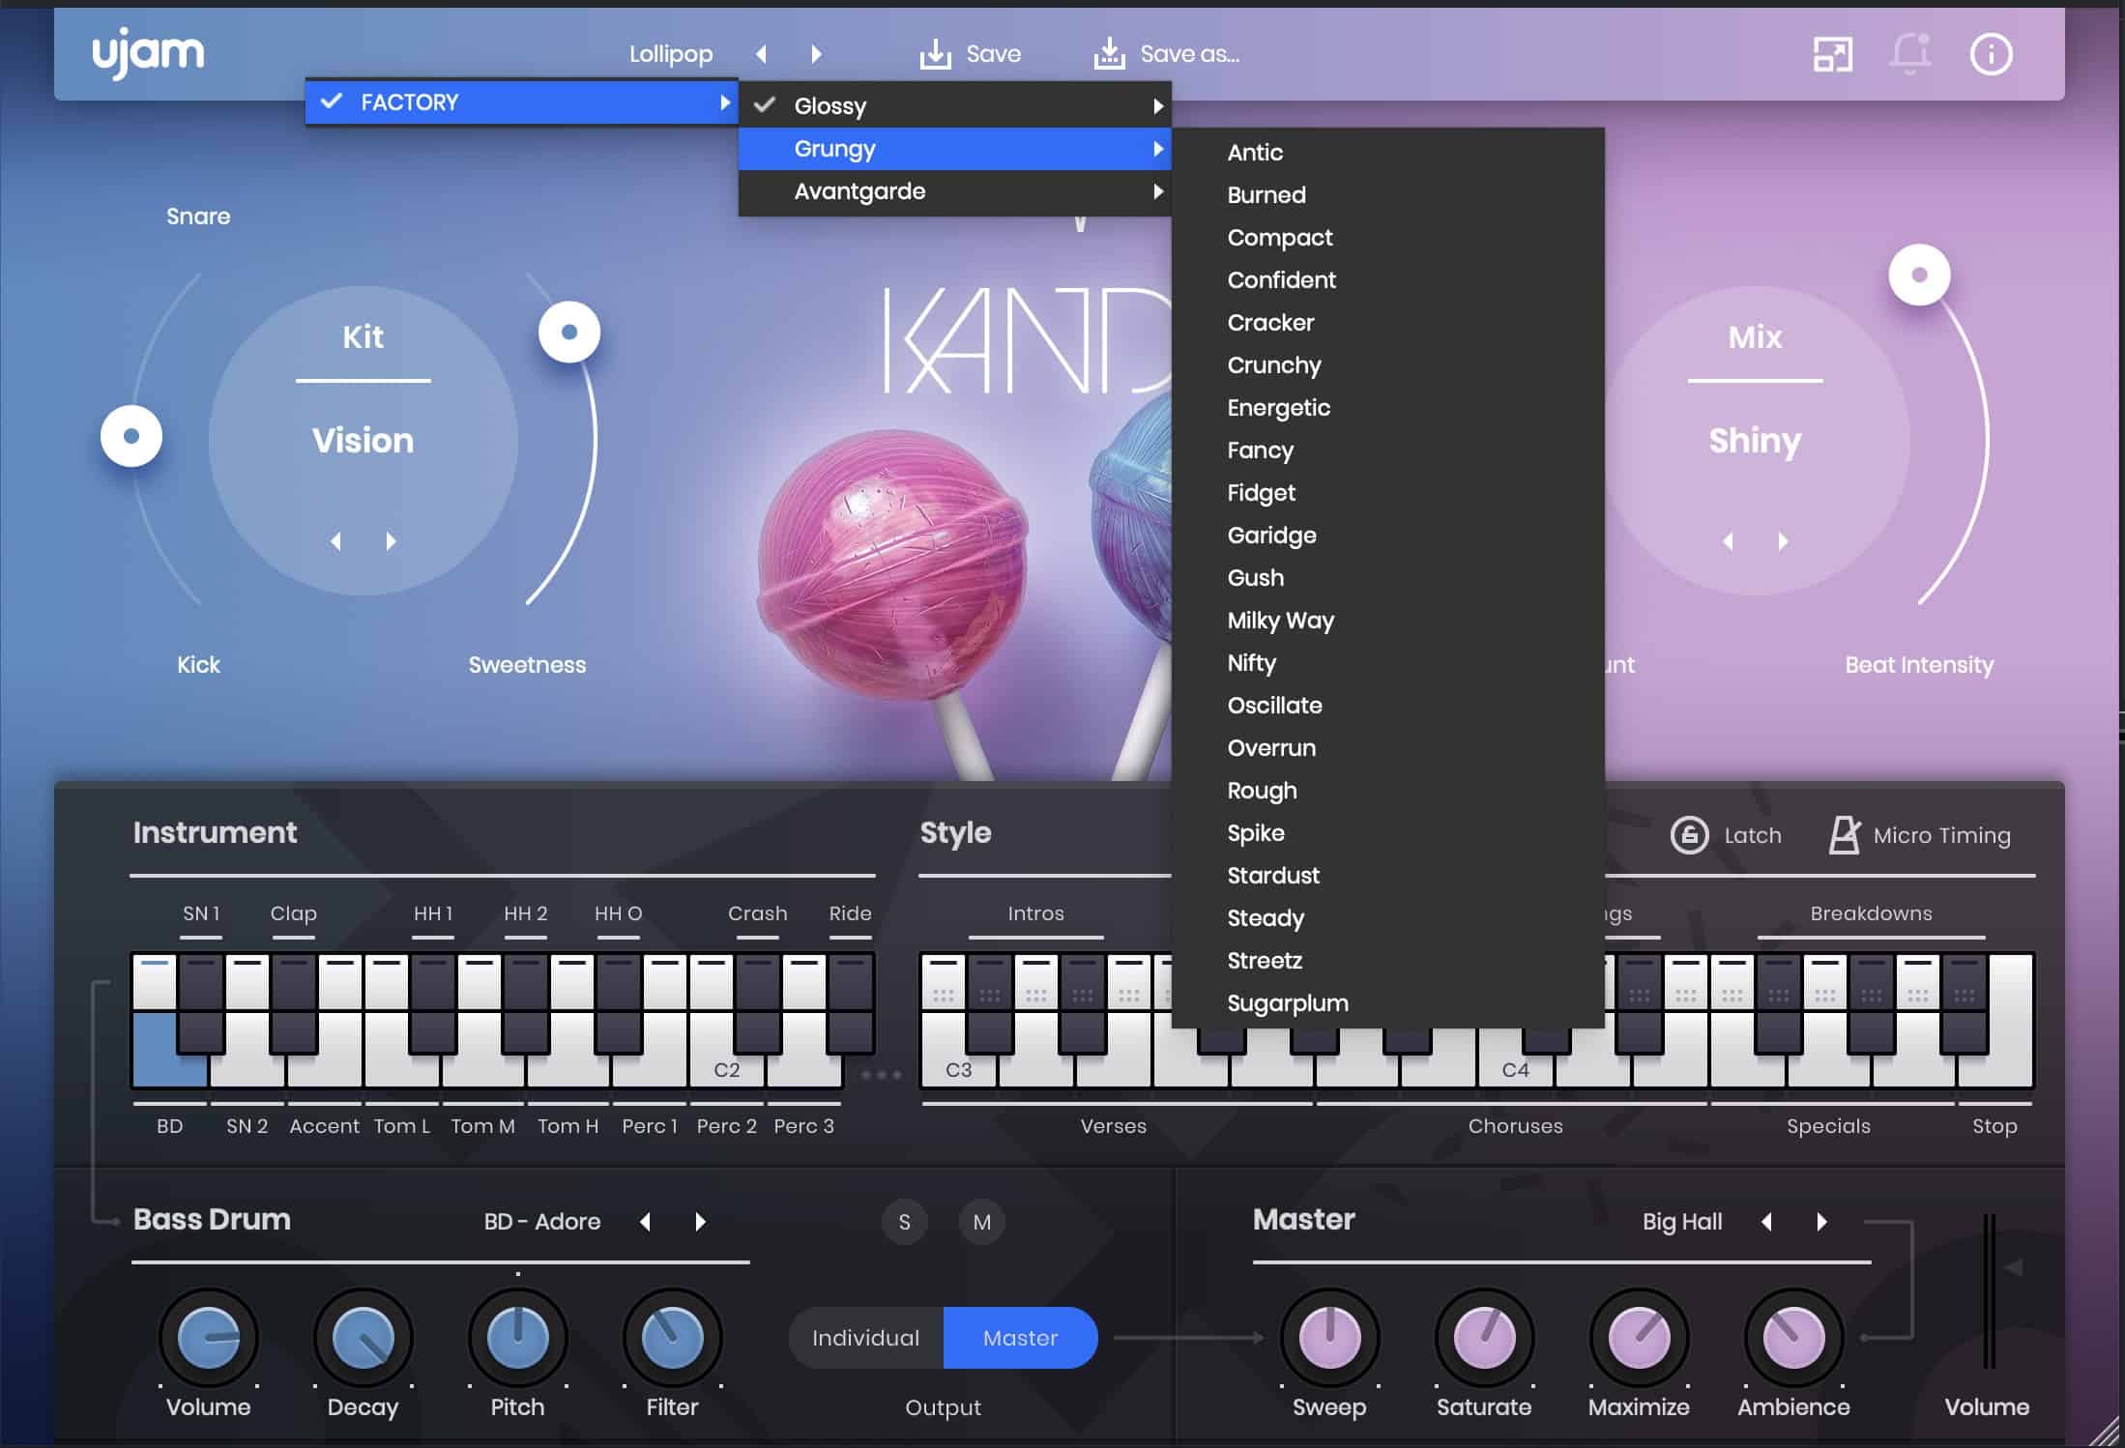This screenshot has width=2125, height=1448.
Task: Select next Kit arrow under Vision
Action: tap(391, 541)
